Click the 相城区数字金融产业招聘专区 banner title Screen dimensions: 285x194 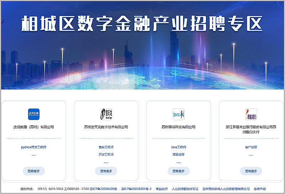pos(142,23)
